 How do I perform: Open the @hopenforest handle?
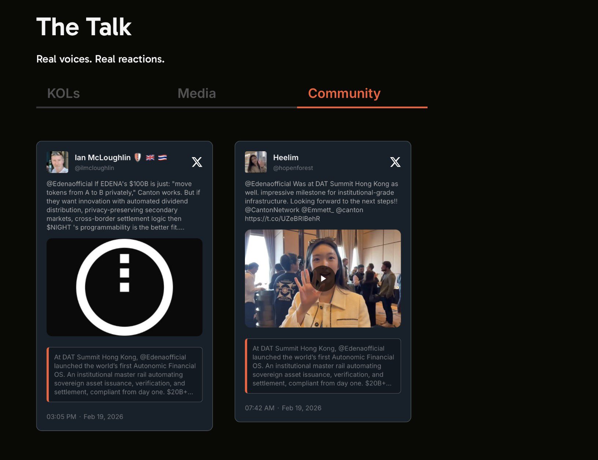coord(293,168)
